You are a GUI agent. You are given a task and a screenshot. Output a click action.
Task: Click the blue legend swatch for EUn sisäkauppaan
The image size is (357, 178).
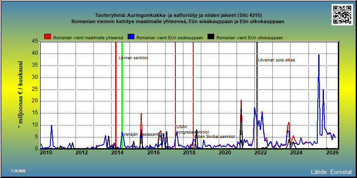131,37
